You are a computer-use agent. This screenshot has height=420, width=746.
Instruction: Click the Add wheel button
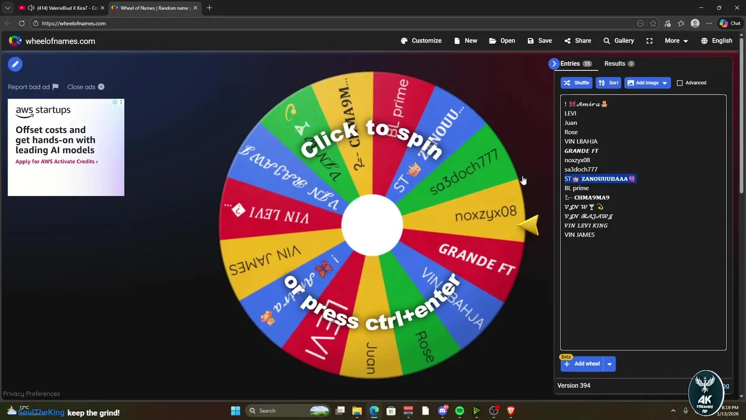581,364
